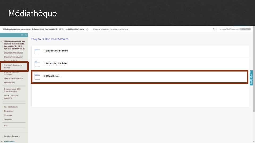This screenshot has height=143, width=255.
Task: Click the vertical page scrollbar
Action: tap(254, 69)
